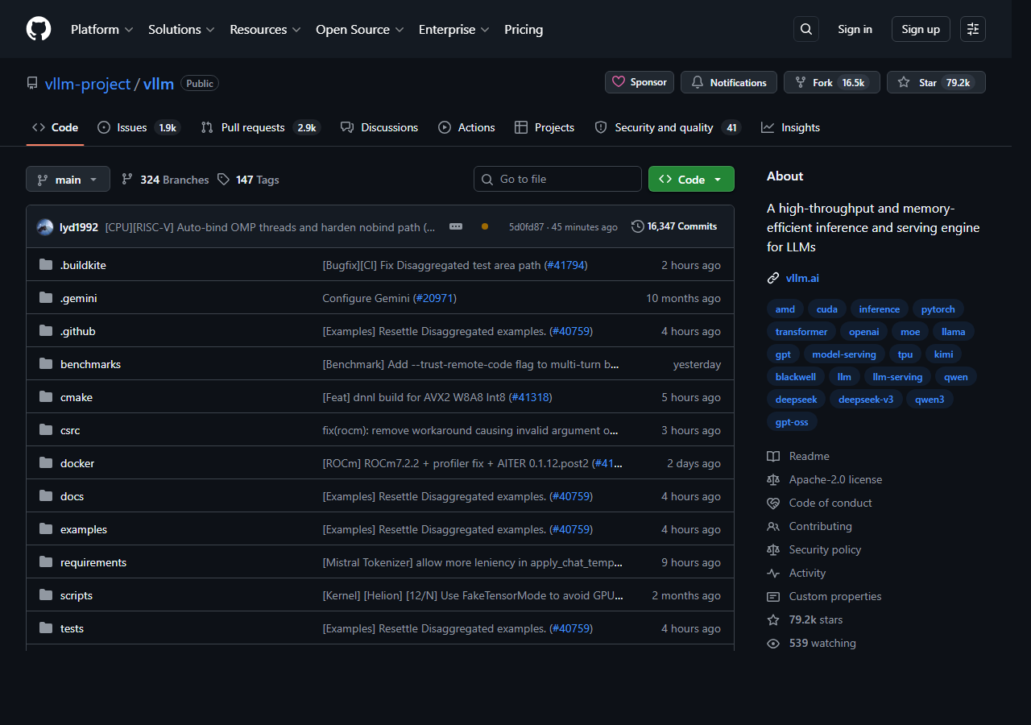The width and height of the screenshot is (1031, 725).
Task: Switch to the Pull requests tab
Action: pyautogui.click(x=260, y=127)
